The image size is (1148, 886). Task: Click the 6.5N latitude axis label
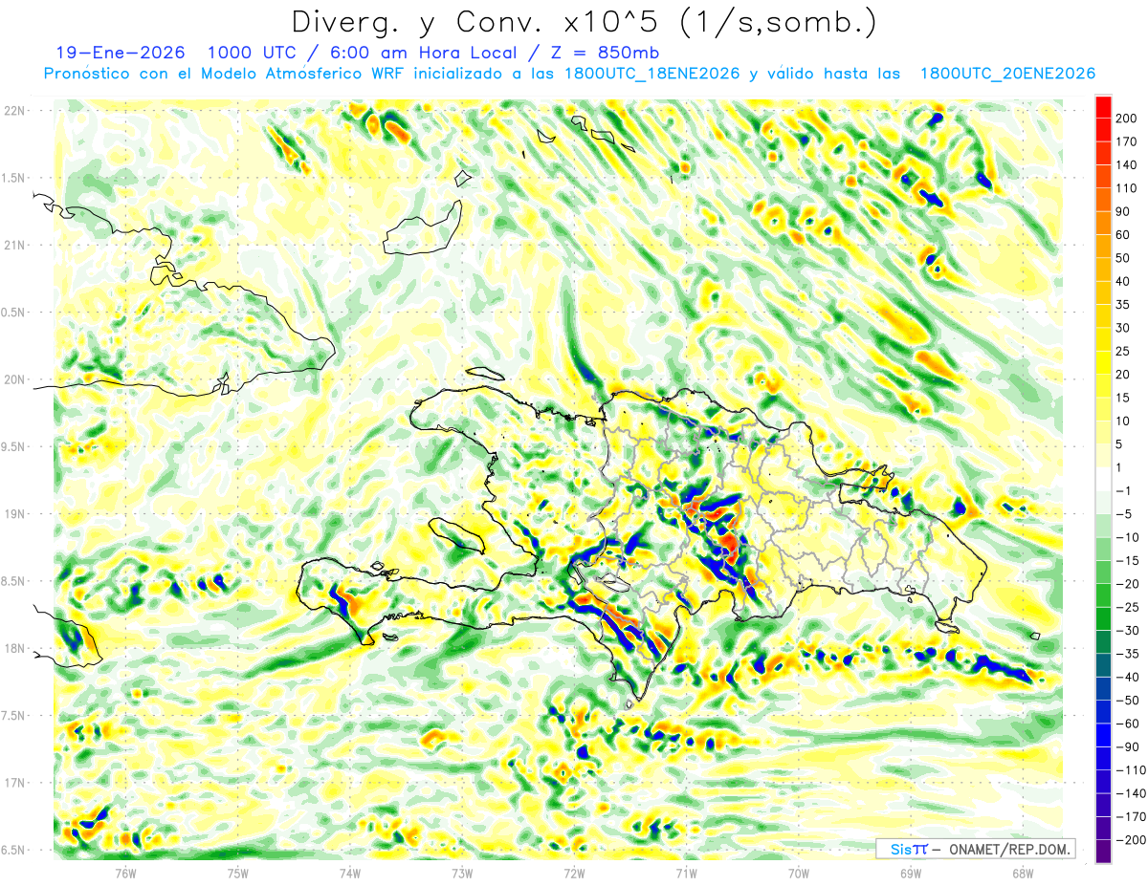point(13,850)
